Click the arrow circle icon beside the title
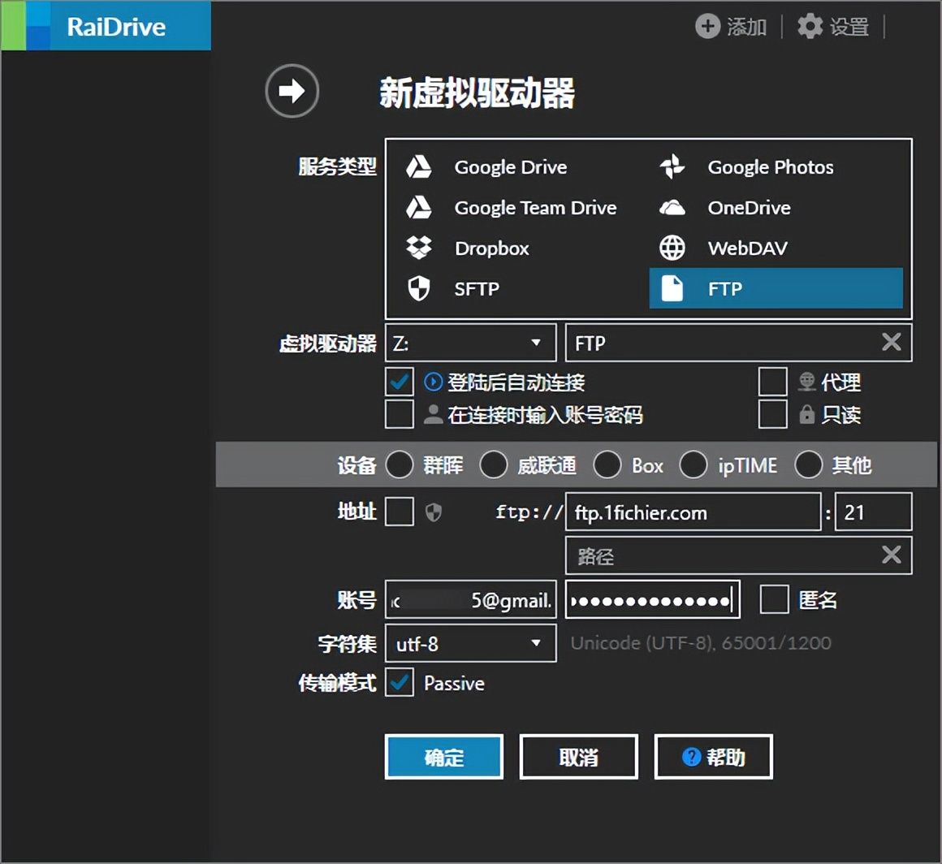The width and height of the screenshot is (942, 864). point(292,91)
